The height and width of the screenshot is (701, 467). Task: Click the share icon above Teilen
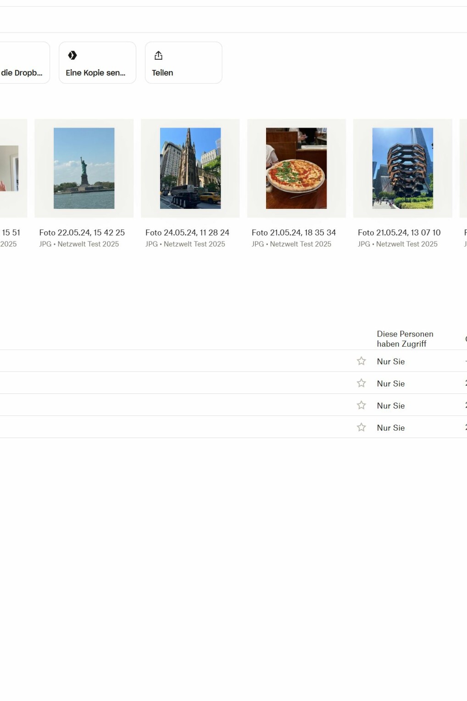coord(158,55)
